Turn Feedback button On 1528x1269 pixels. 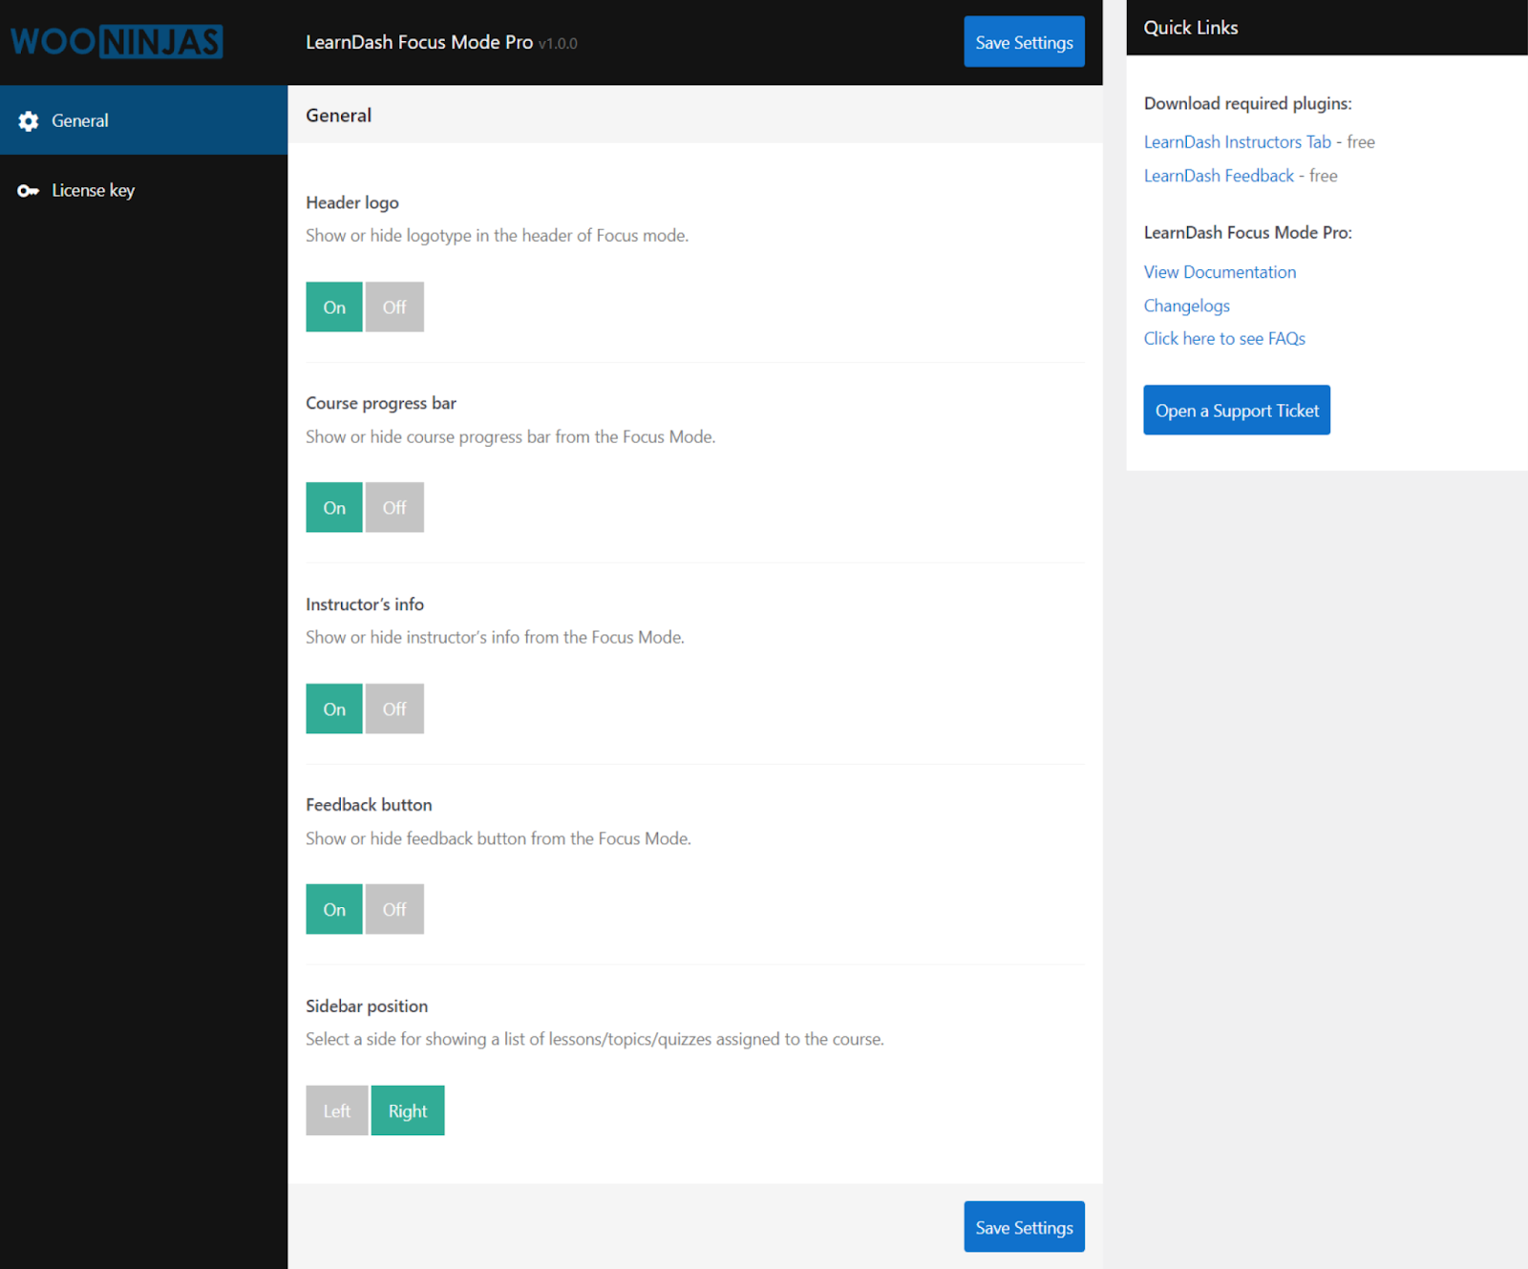334,910
